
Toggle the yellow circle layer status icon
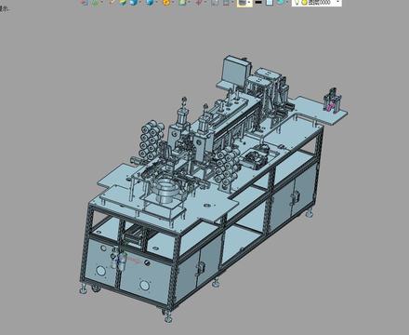(304, 3)
